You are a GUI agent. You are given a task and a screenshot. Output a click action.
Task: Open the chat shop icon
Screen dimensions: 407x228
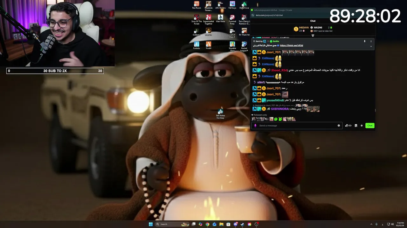pyautogui.click(x=356, y=126)
